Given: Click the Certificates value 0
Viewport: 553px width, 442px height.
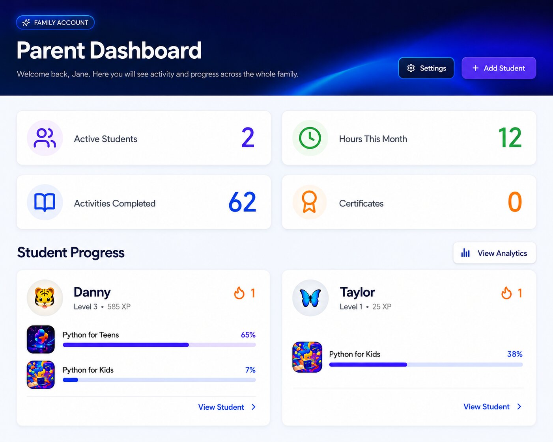Looking at the screenshot, I should point(515,202).
